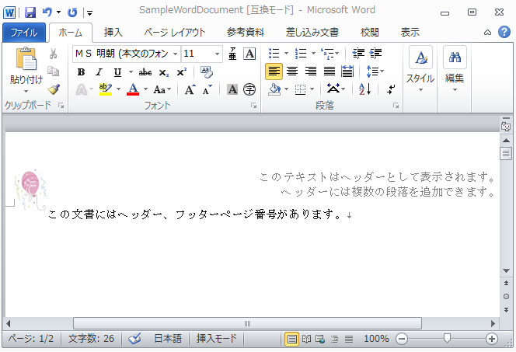Screen dimensions: 516x352
Task: Toggle the ruler display button above scrollbar
Action: pyautogui.click(x=505, y=126)
